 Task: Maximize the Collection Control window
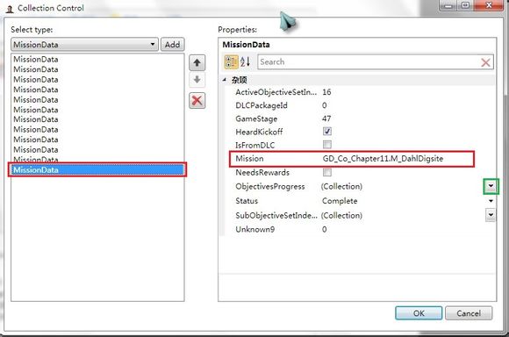[465, 5]
